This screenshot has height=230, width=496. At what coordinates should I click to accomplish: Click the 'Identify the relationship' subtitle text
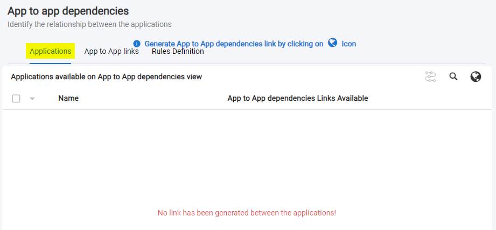(89, 24)
